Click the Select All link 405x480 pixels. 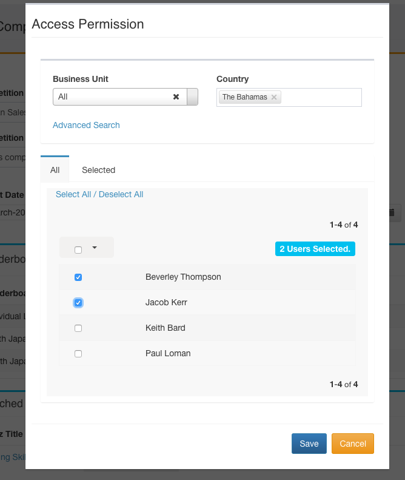point(73,194)
